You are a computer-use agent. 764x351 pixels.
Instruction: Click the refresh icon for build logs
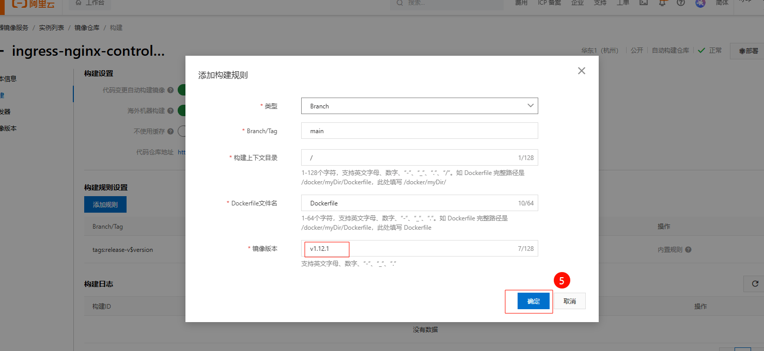click(x=755, y=284)
